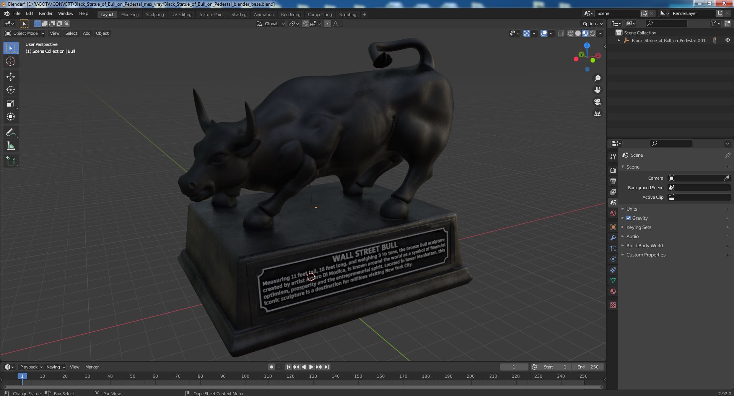This screenshot has height=396, width=734.
Task: Pick the Annotate pencil tool
Action: pos(11,132)
